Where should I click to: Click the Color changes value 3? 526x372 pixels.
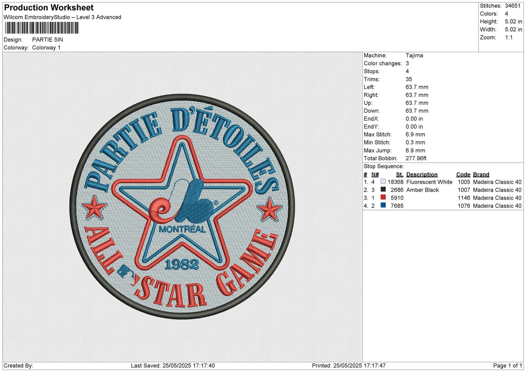pyautogui.click(x=408, y=64)
